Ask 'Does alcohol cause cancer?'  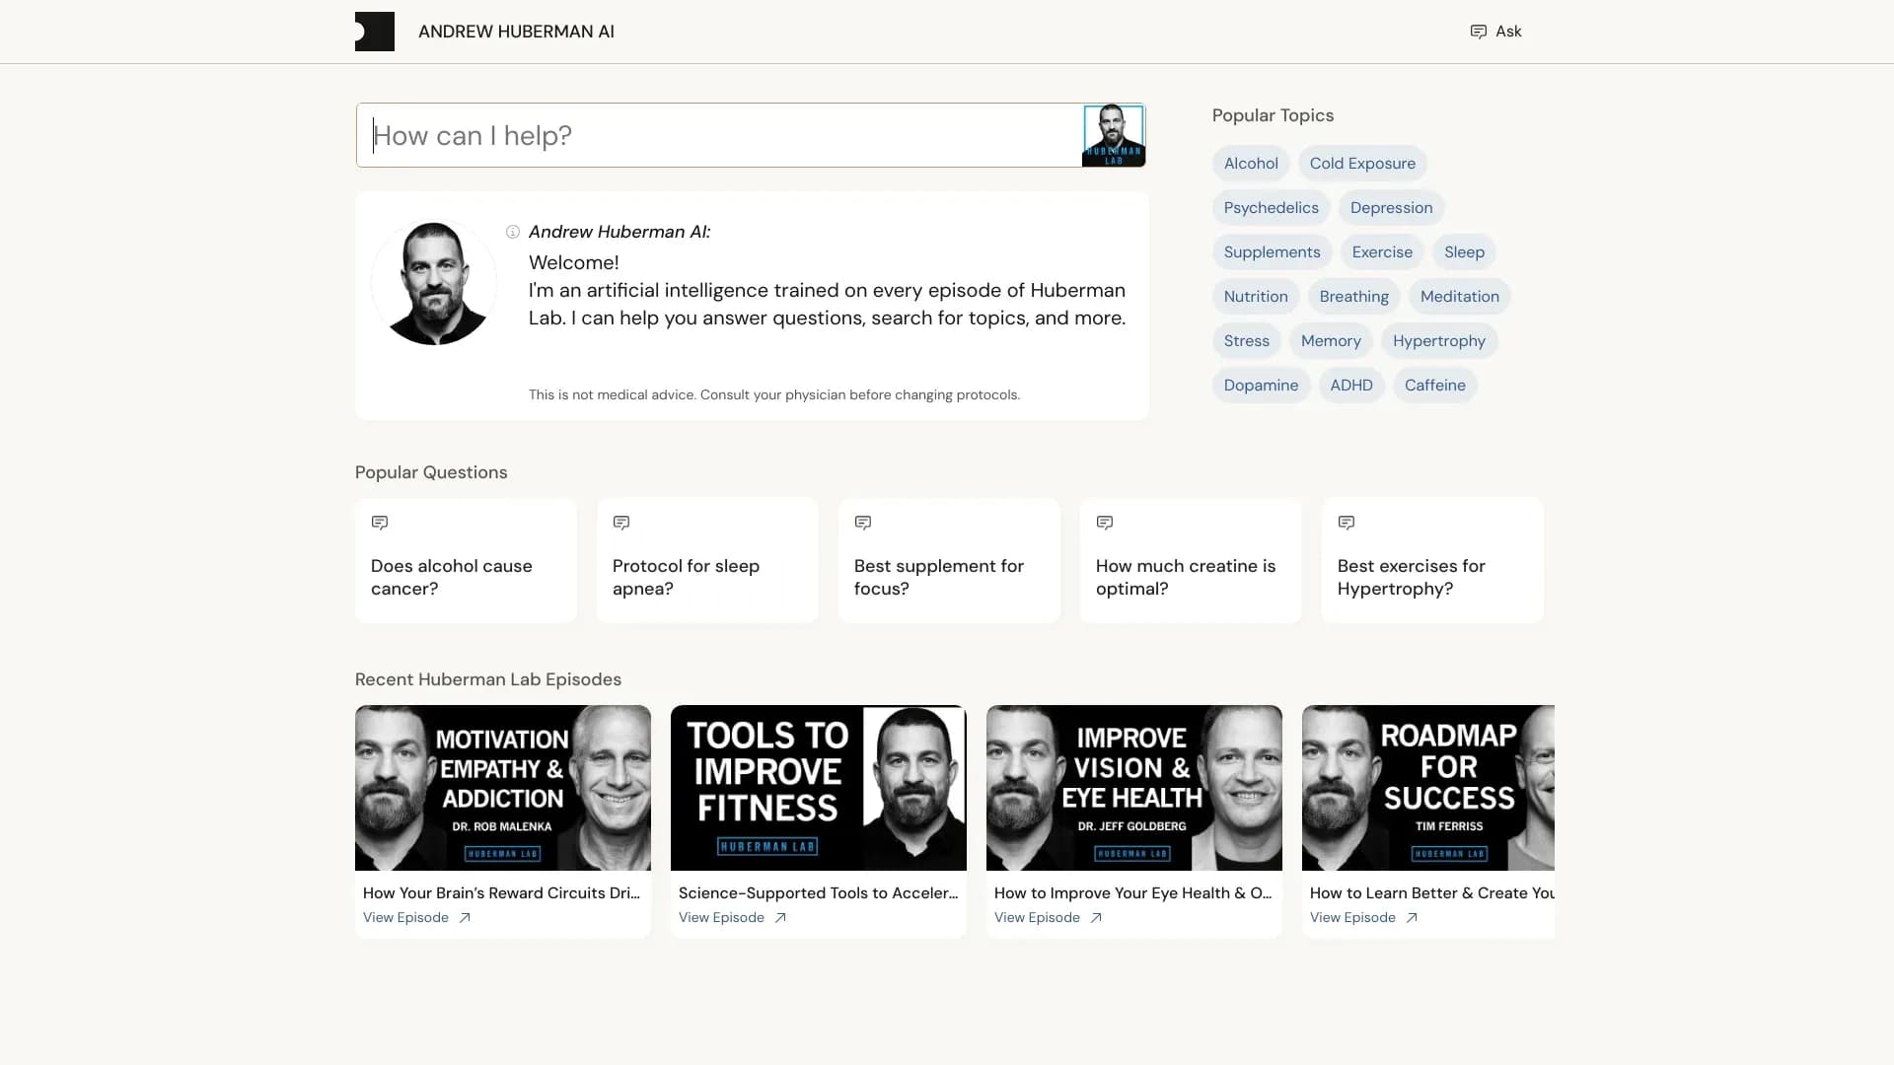(x=466, y=560)
